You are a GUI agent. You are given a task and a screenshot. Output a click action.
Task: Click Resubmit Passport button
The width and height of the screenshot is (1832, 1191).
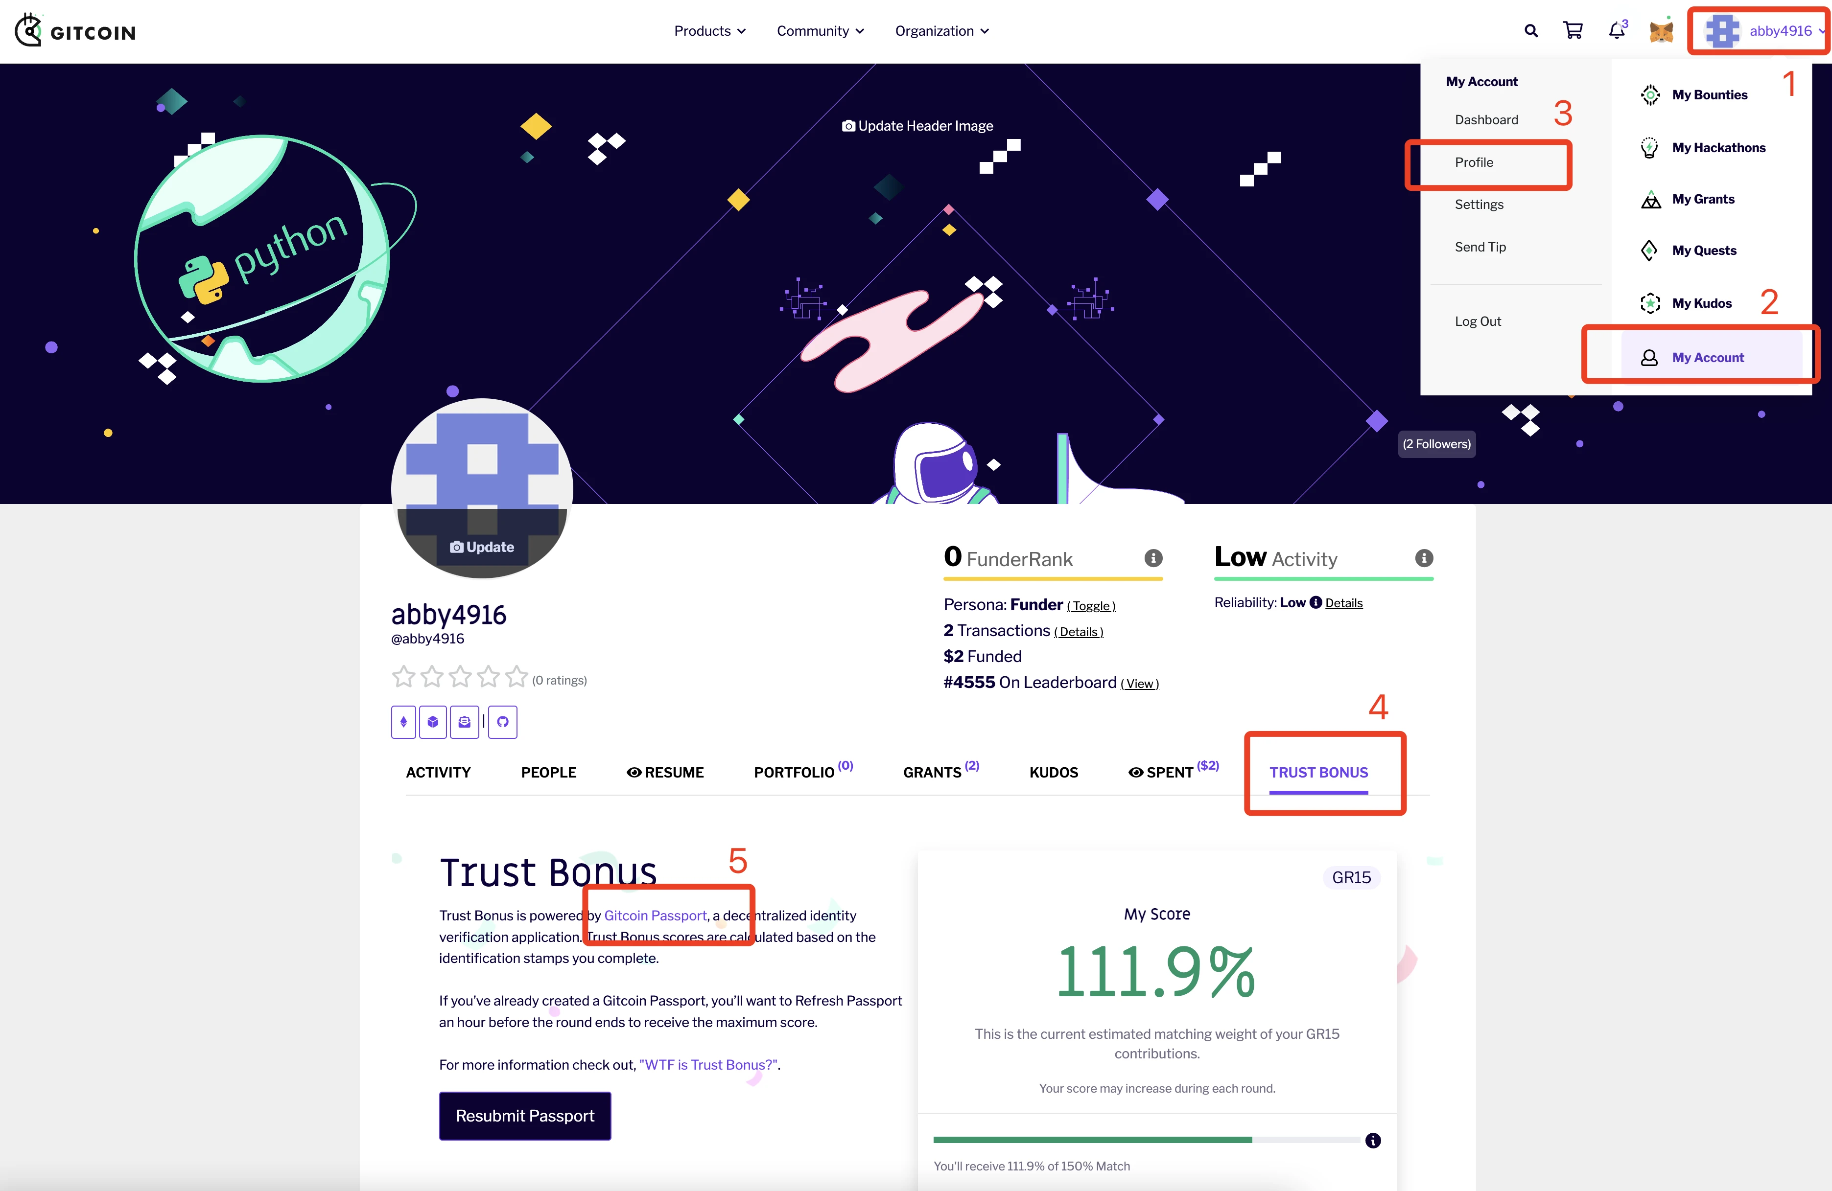click(525, 1115)
